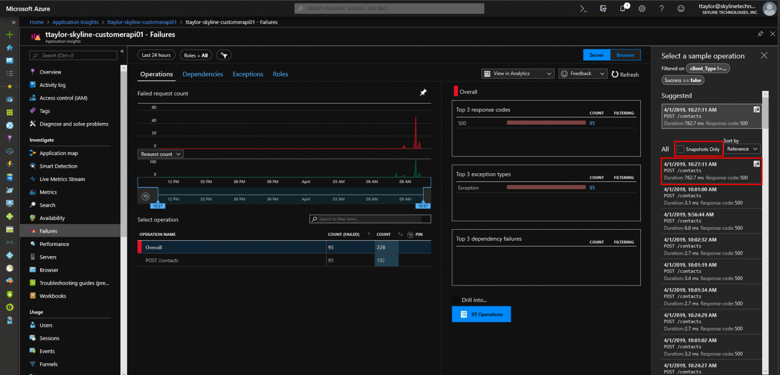Screen dimensions: 780x375
Task: Send a smiley feedback from top bar
Action: (681, 8)
